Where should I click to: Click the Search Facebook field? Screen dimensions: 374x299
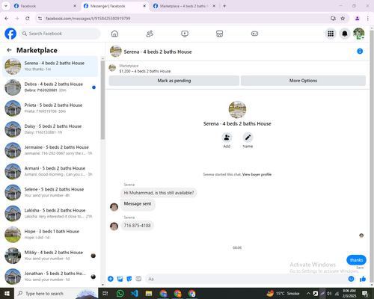click(60, 34)
